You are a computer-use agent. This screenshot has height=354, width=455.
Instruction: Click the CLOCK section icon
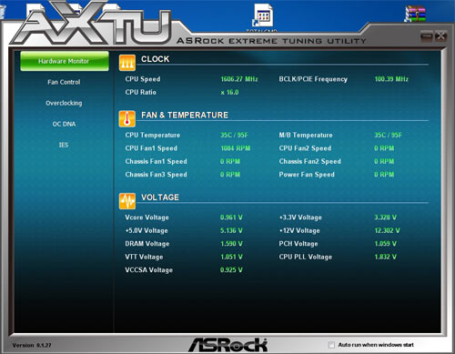[127, 63]
